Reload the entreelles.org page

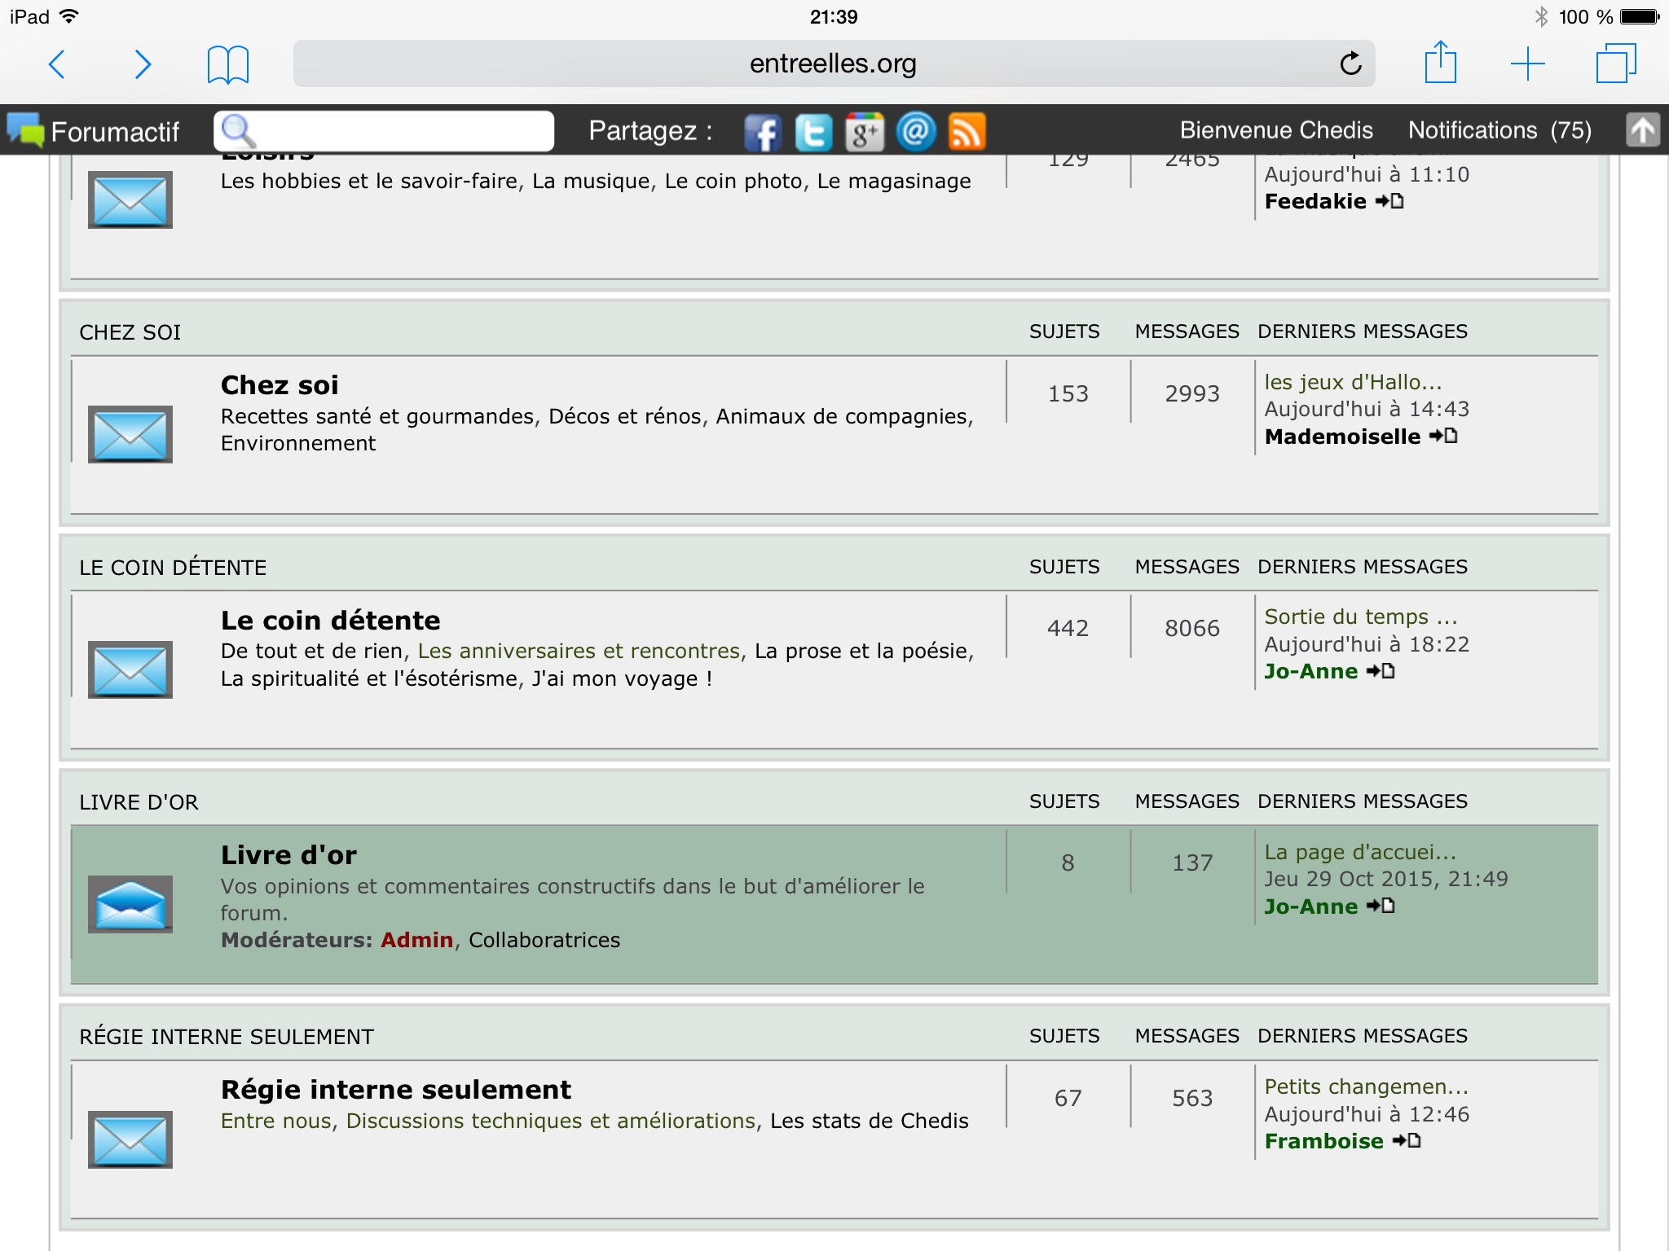tap(1350, 64)
